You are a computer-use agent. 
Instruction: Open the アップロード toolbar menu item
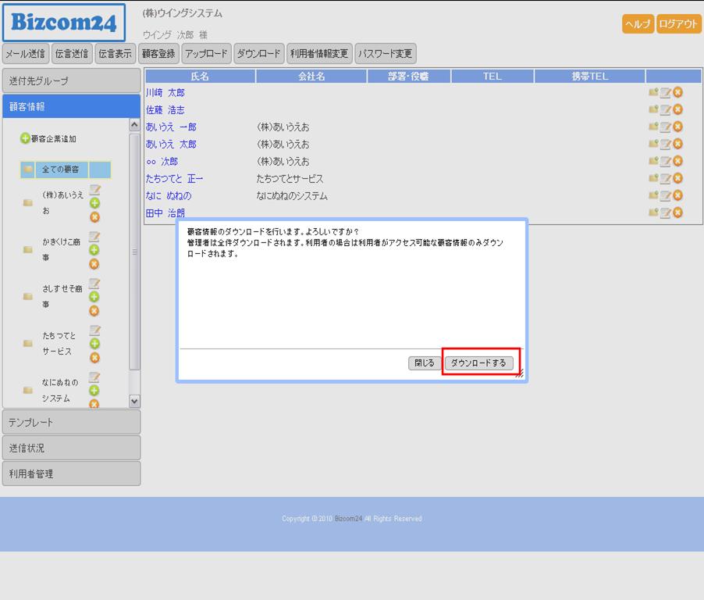point(206,54)
